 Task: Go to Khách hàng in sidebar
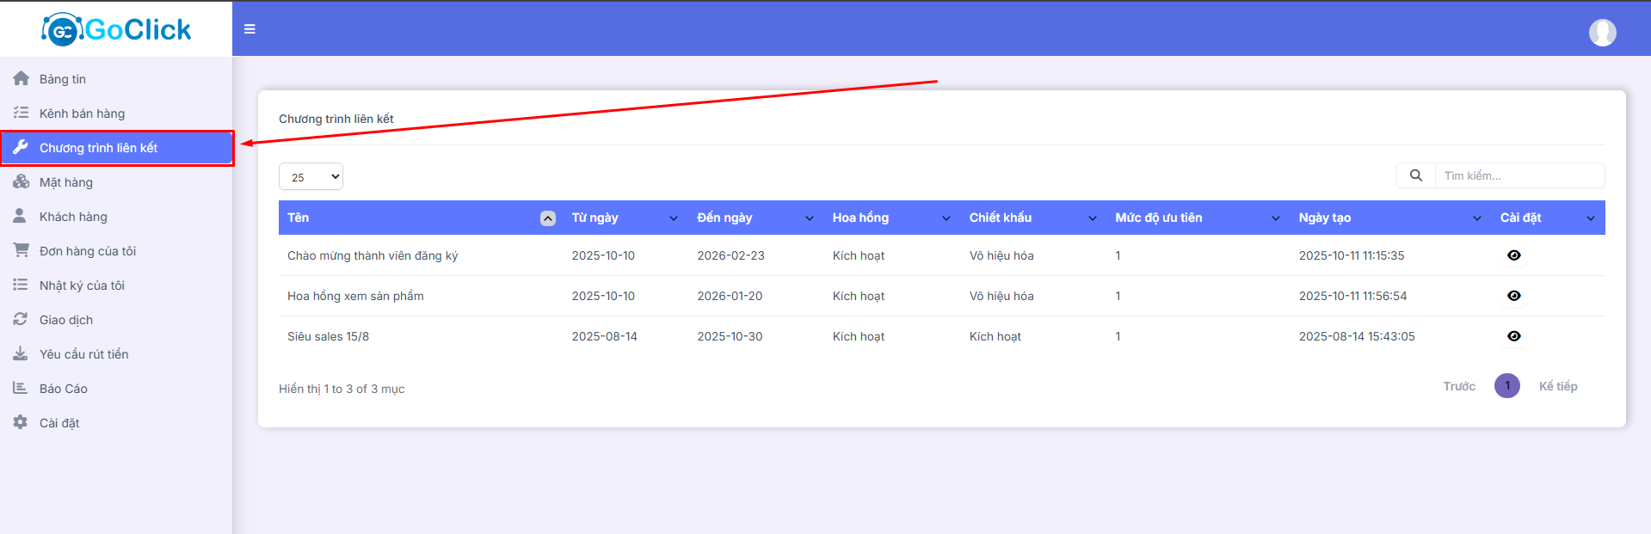point(73,217)
